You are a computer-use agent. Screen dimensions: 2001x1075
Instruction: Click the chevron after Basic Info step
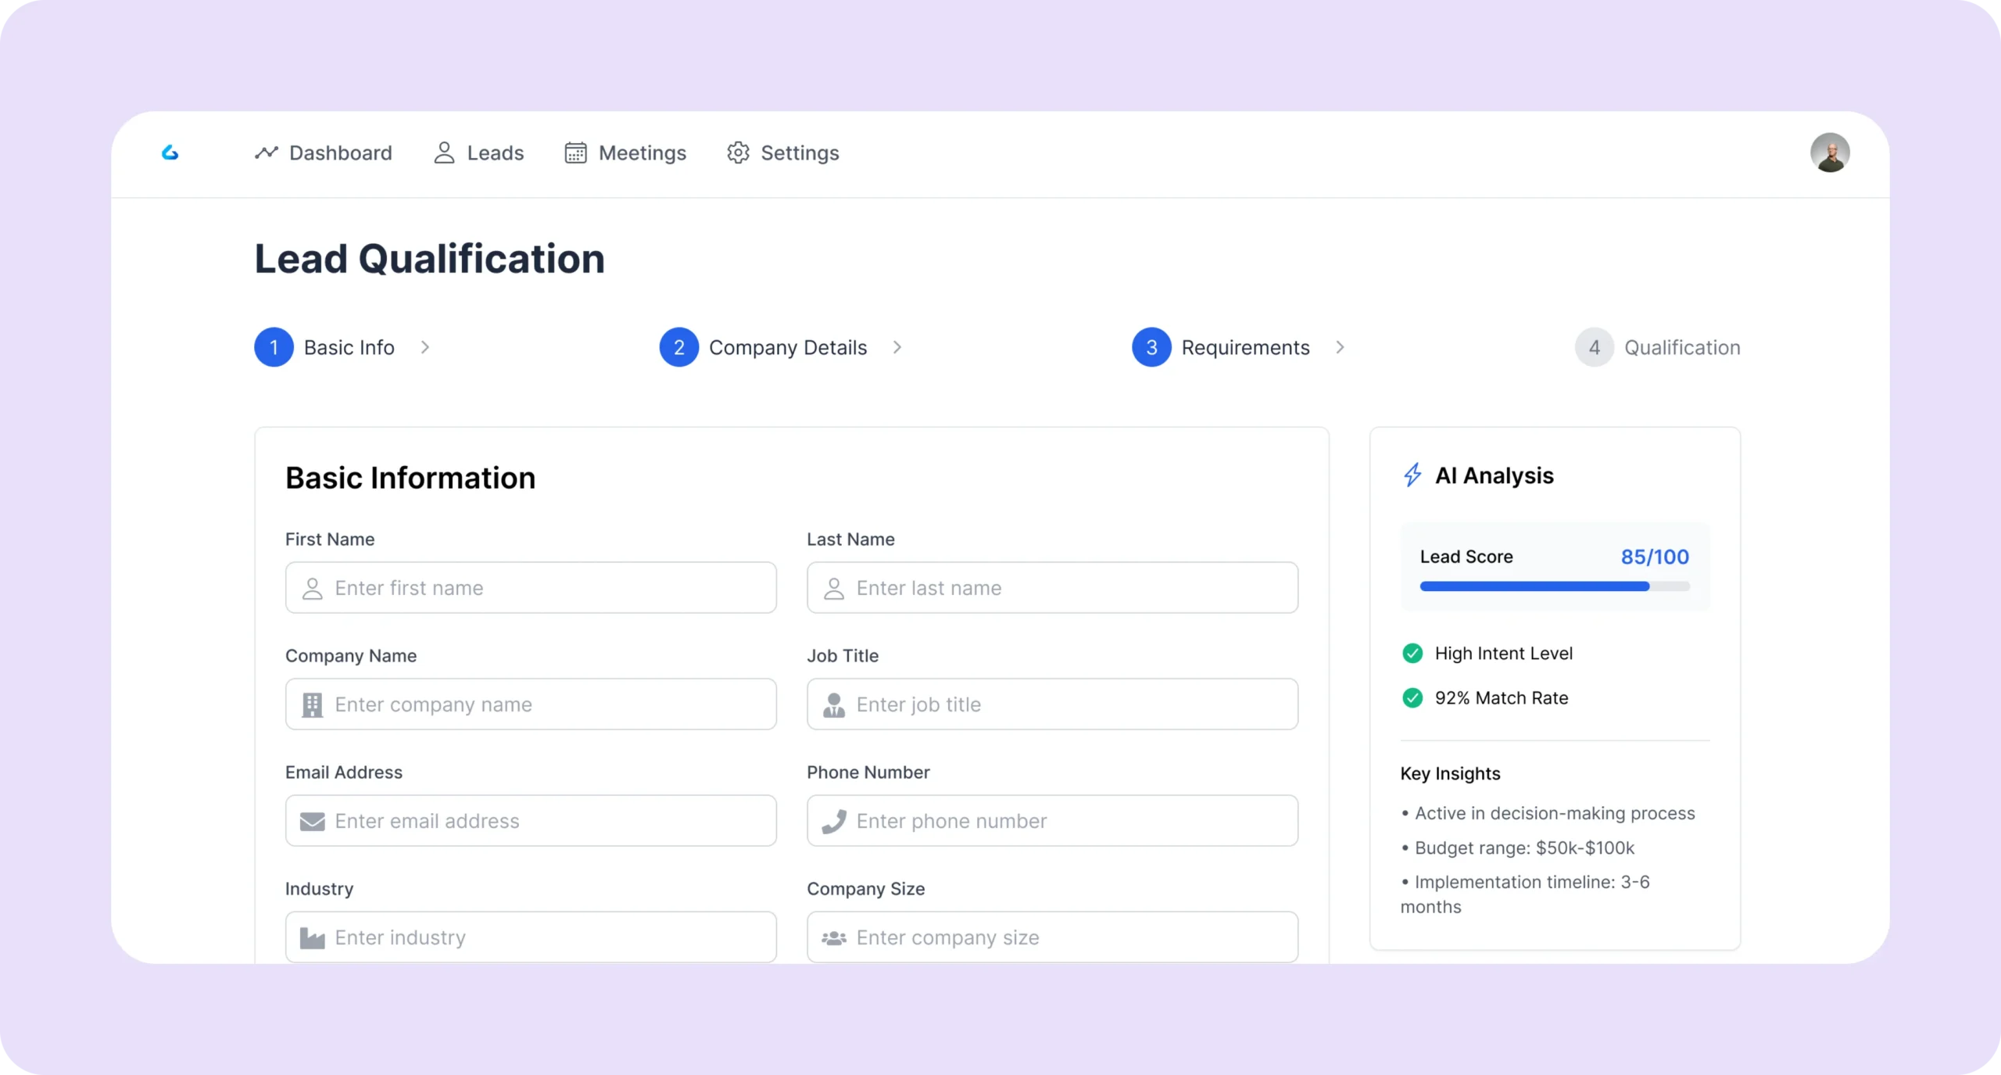[425, 347]
